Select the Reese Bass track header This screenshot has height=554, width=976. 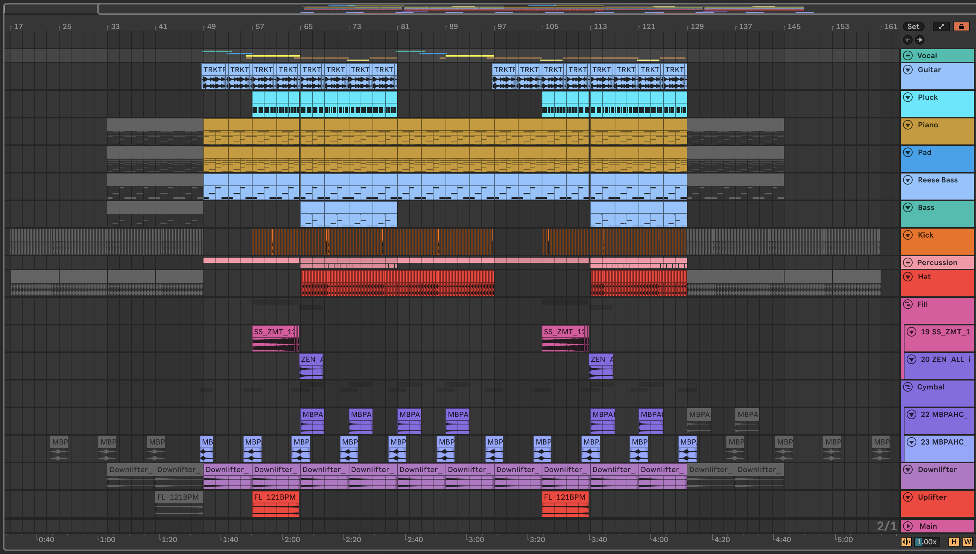click(937, 180)
